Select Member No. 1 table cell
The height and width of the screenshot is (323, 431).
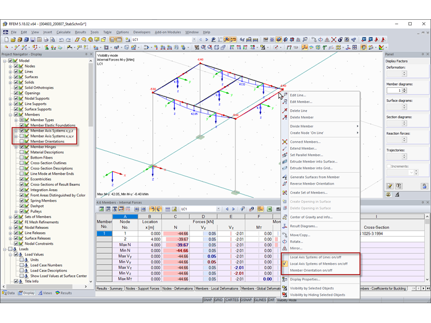[104, 233]
